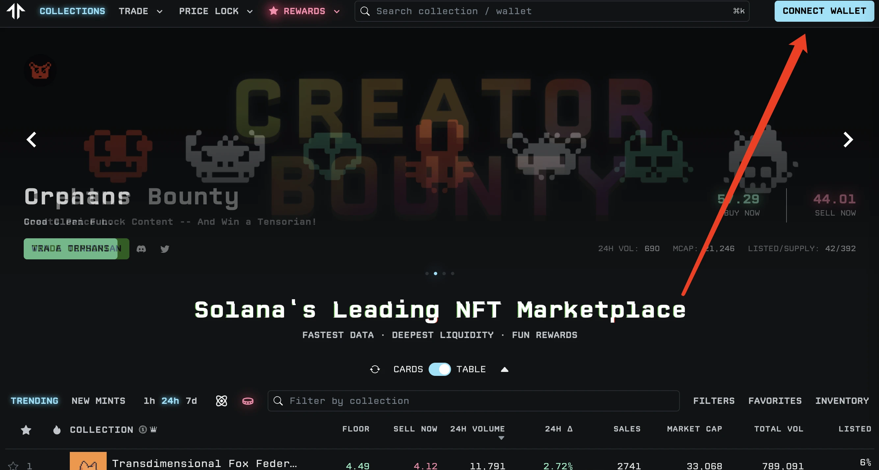Favorite Transdimensional Fox Federation with star

click(x=13, y=465)
